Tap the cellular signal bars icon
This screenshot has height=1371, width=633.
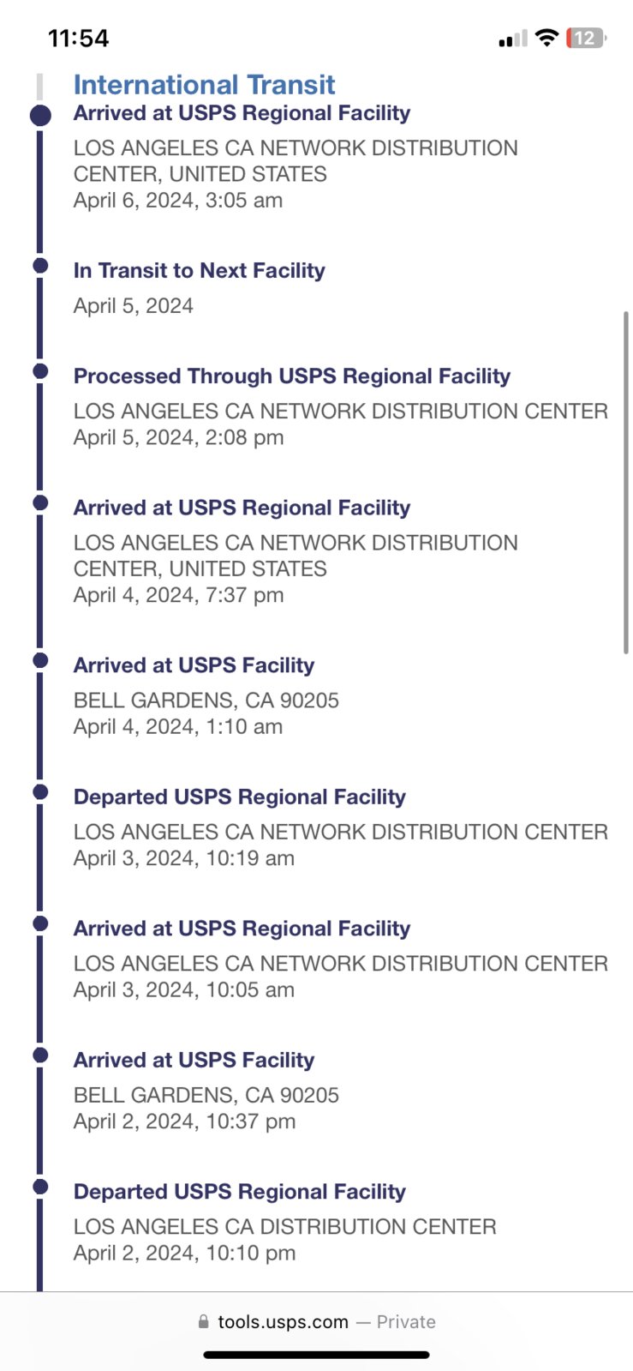tap(513, 39)
